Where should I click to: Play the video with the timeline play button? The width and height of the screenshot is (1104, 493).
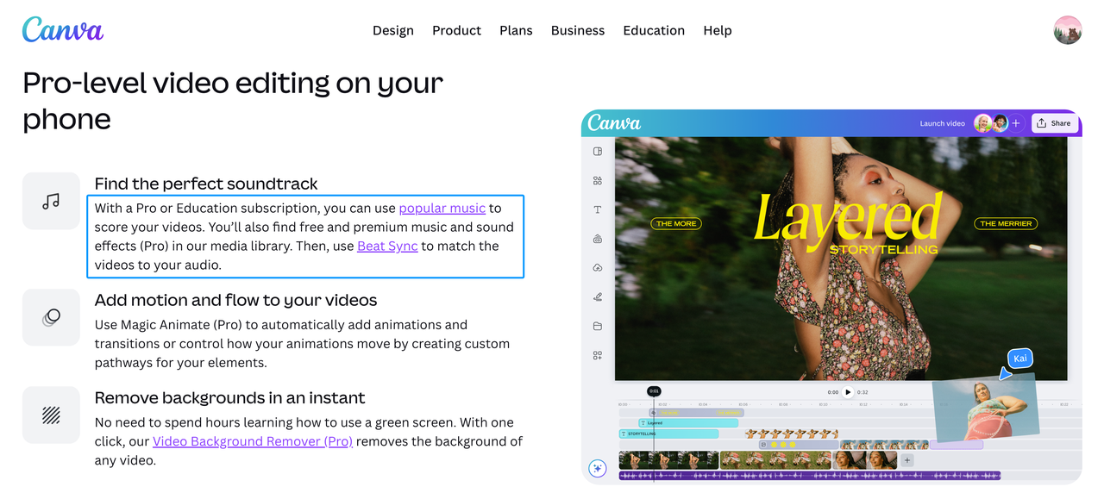click(x=848, y=392)
